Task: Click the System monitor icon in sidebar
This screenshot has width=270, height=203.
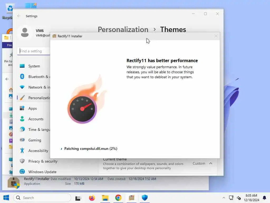Action: pos(22,66)
